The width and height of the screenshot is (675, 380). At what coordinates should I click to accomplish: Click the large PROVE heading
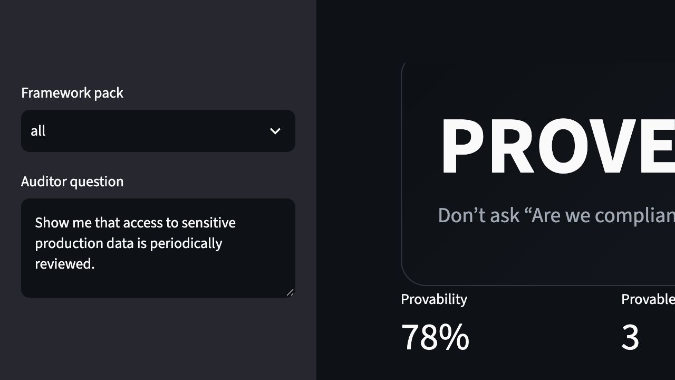click(x=557, y=146)
